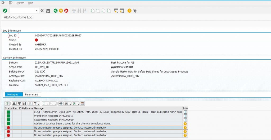
Task: Open the Help menu
Action: click(x=31, y=3)
